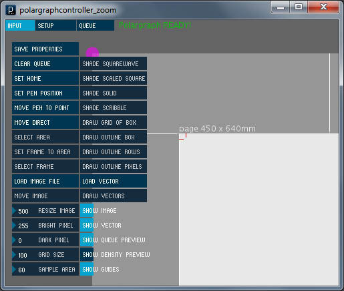This screenshot has width=344, height=291.
Task: Click the Bright Pixel value arrow
Action: pos(14,225)
